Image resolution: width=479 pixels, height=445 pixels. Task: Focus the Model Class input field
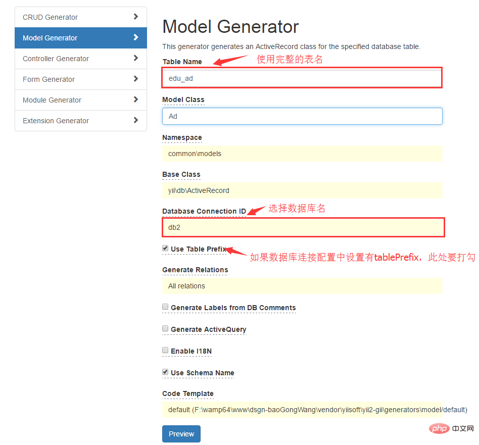[302, 116]
